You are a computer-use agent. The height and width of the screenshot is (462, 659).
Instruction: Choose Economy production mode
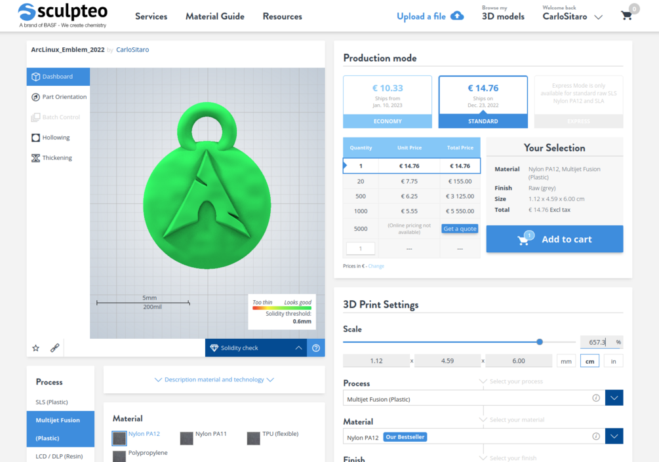tap(388, 102)
